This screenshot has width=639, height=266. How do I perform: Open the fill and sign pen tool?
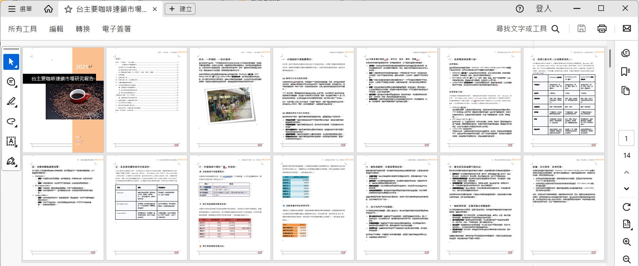point(11,161)
